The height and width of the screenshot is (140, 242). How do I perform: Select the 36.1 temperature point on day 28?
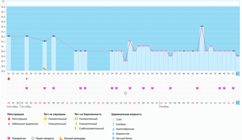pyautogui.click(x=130, y=41)
